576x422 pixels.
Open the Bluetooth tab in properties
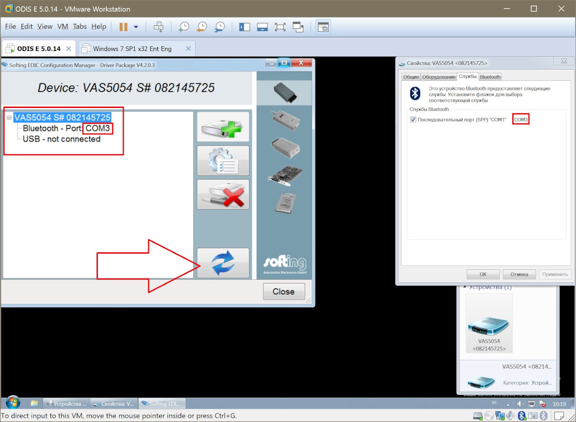point(490,77)
